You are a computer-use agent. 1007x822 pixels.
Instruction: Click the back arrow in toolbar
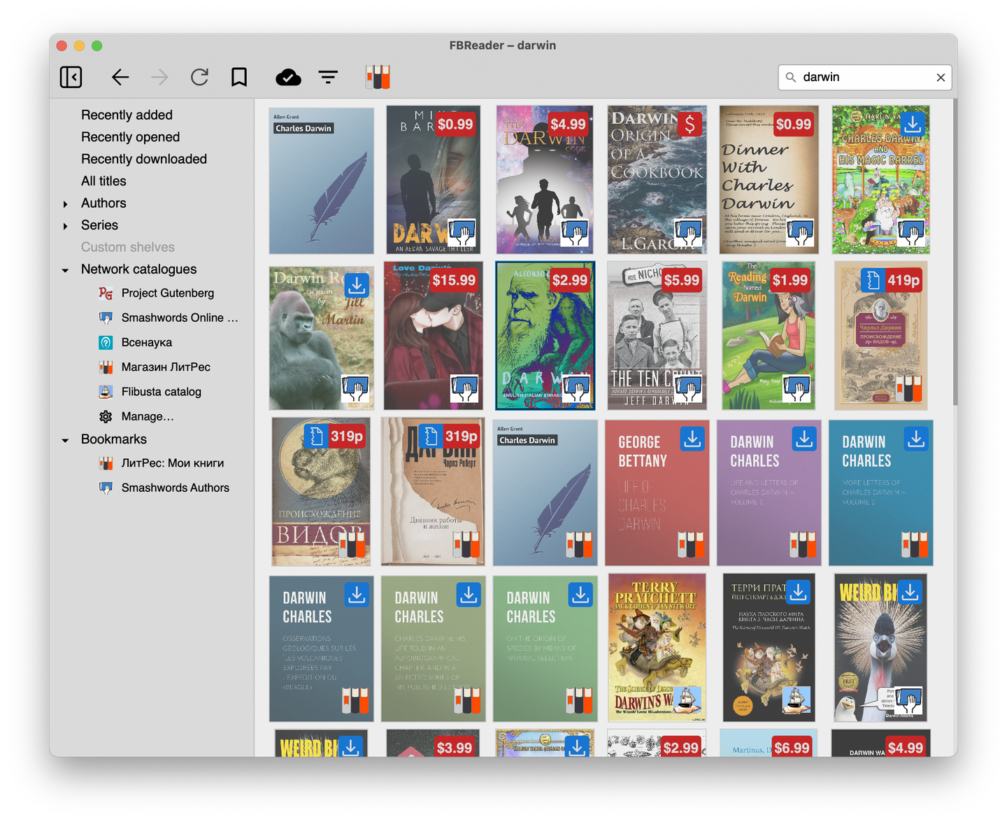coord(120,77)
